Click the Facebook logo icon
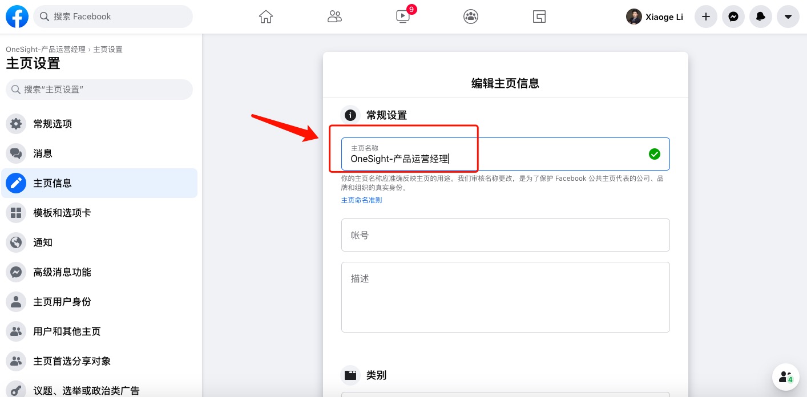 (x=17, y=17)
